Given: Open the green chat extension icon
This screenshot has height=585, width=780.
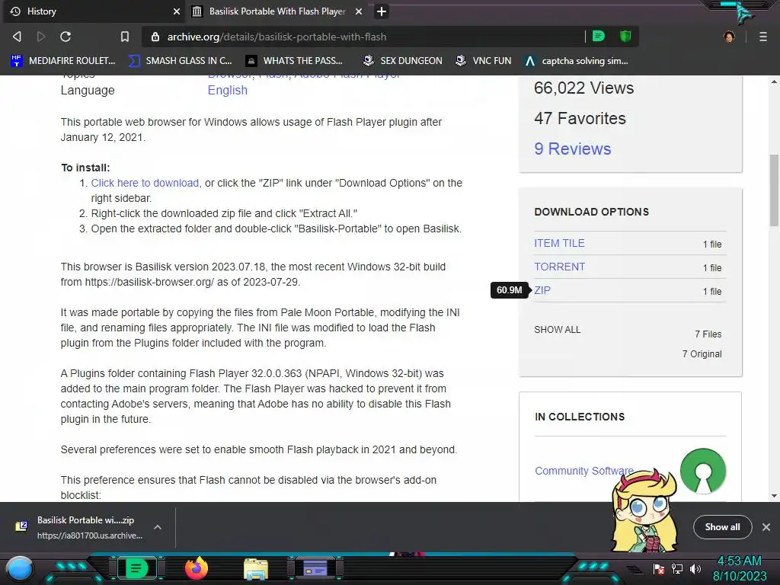Looking at the screenshot, I should tap(599, 36).
